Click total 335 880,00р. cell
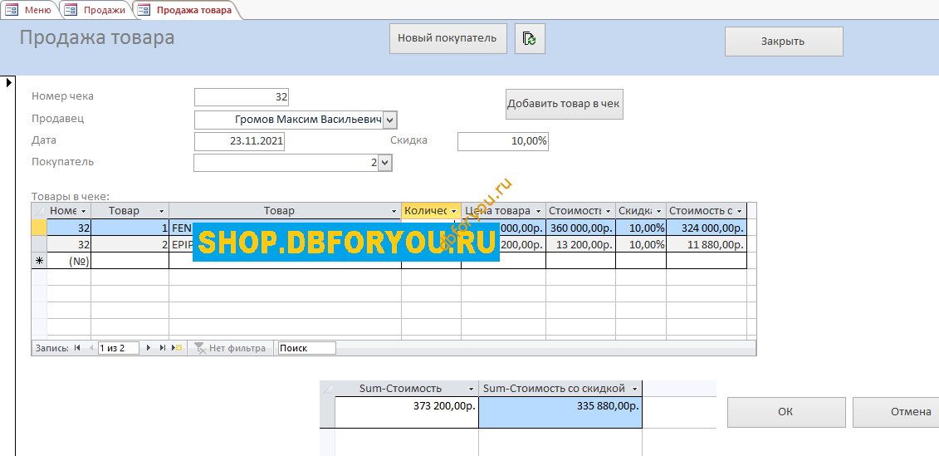 point(560,412)
